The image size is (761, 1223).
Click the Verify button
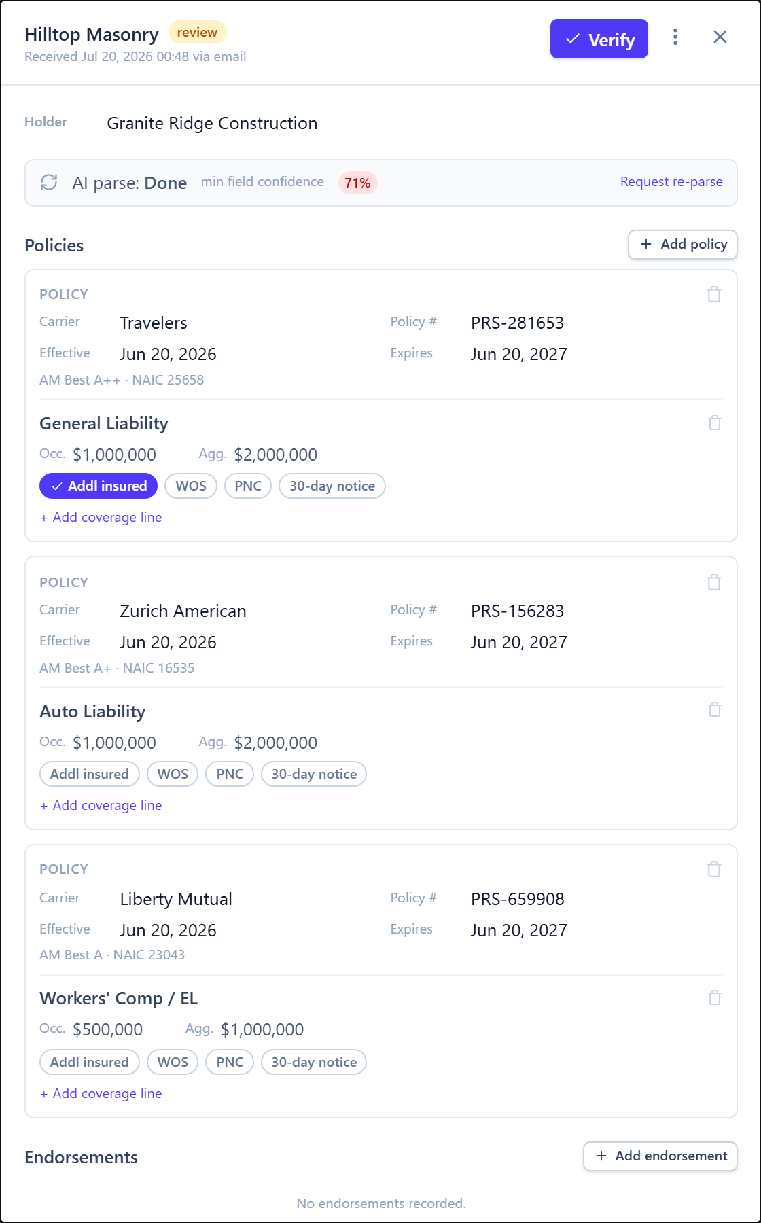(x=599, y=39)
